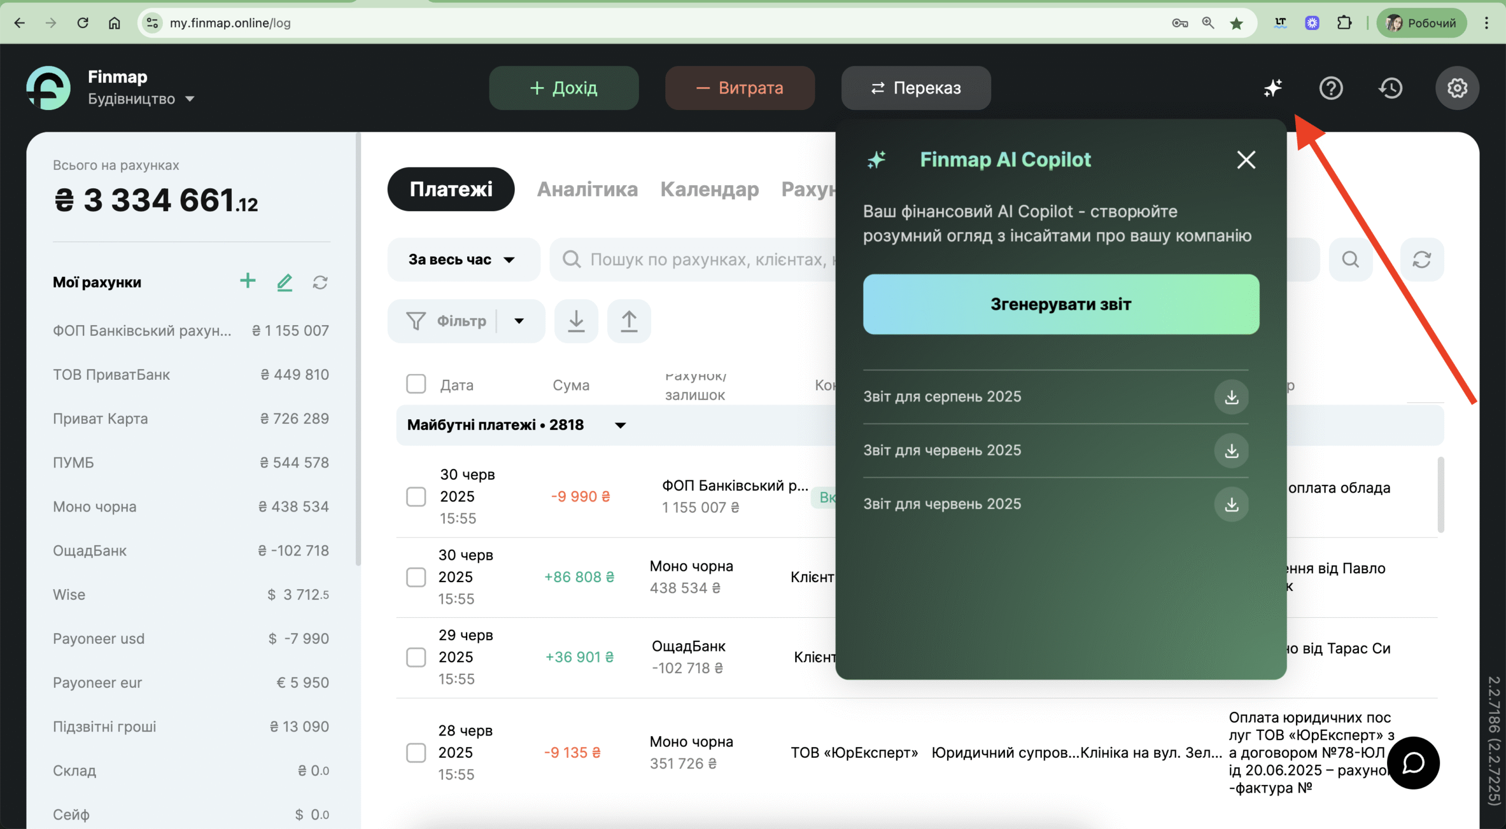Click Згенерувати звіт button
The image size is (1506, 829).
coord(1061,304)
